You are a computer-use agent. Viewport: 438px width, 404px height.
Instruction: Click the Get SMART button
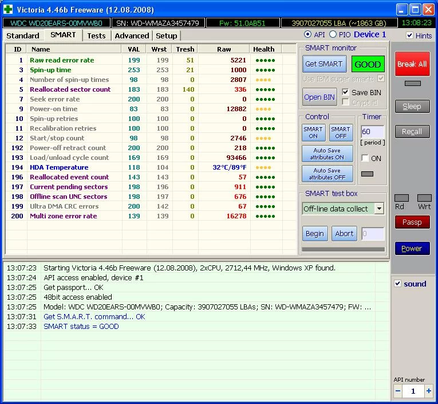tap(323, 64)
